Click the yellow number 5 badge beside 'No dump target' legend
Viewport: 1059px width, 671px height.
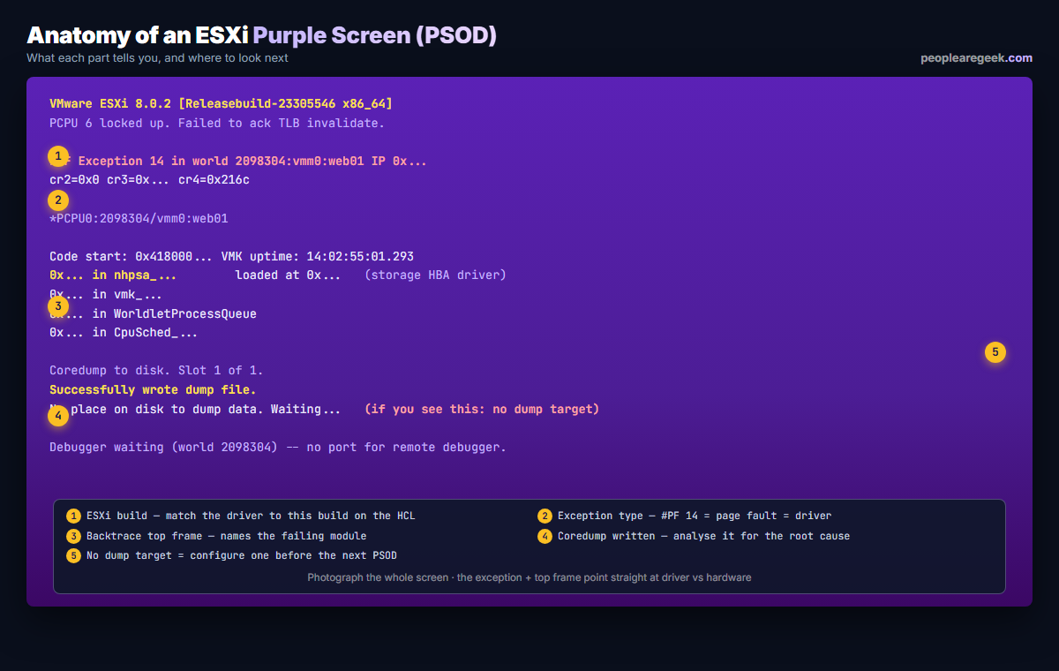pyautogui.click(x=74, y=555)
